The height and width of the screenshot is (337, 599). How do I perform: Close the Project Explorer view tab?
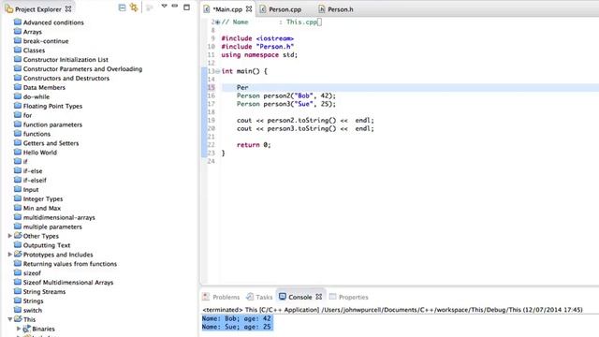(68, 8)
